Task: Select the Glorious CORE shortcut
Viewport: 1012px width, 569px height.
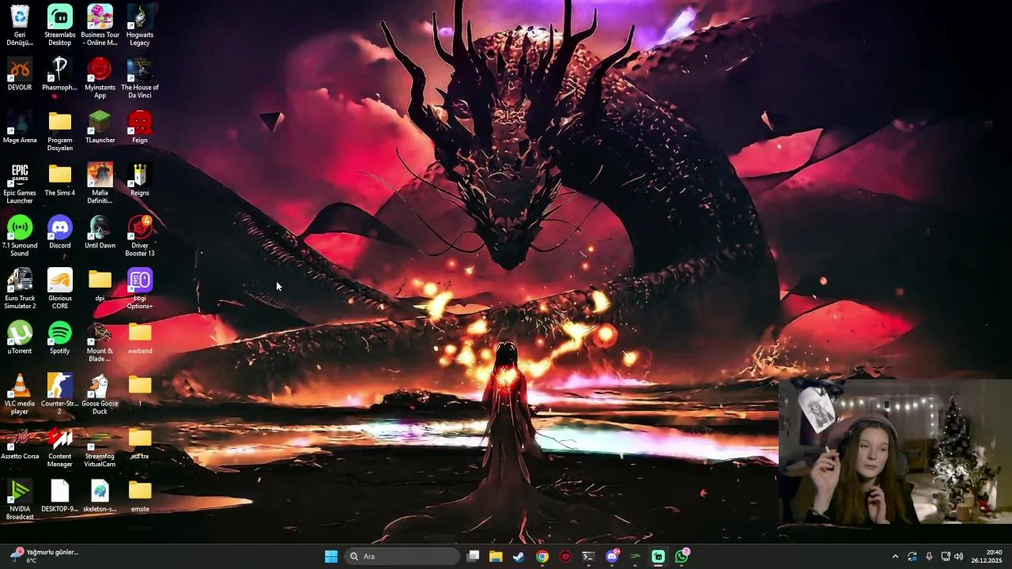Action: [x=60, y=289]
